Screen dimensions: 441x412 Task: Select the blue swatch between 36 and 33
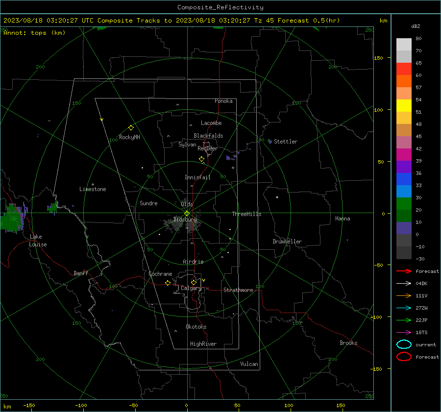pos(404,179)
